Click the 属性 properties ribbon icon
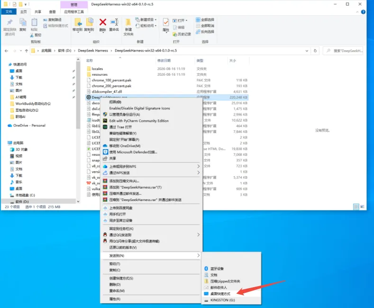The image size is (374, 308). pyautogui.click(x=166, y=22)
